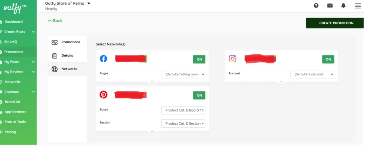Click the Pinterest network logo

(103, 95)
